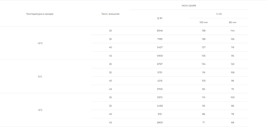Image resolution: width=267 pixels, height=132 pixels.
Task: Click the Темп. внешняя column header
Action: point(110,14)
